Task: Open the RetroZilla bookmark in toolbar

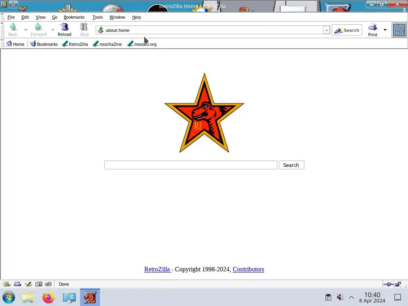Action: (75, 44)
